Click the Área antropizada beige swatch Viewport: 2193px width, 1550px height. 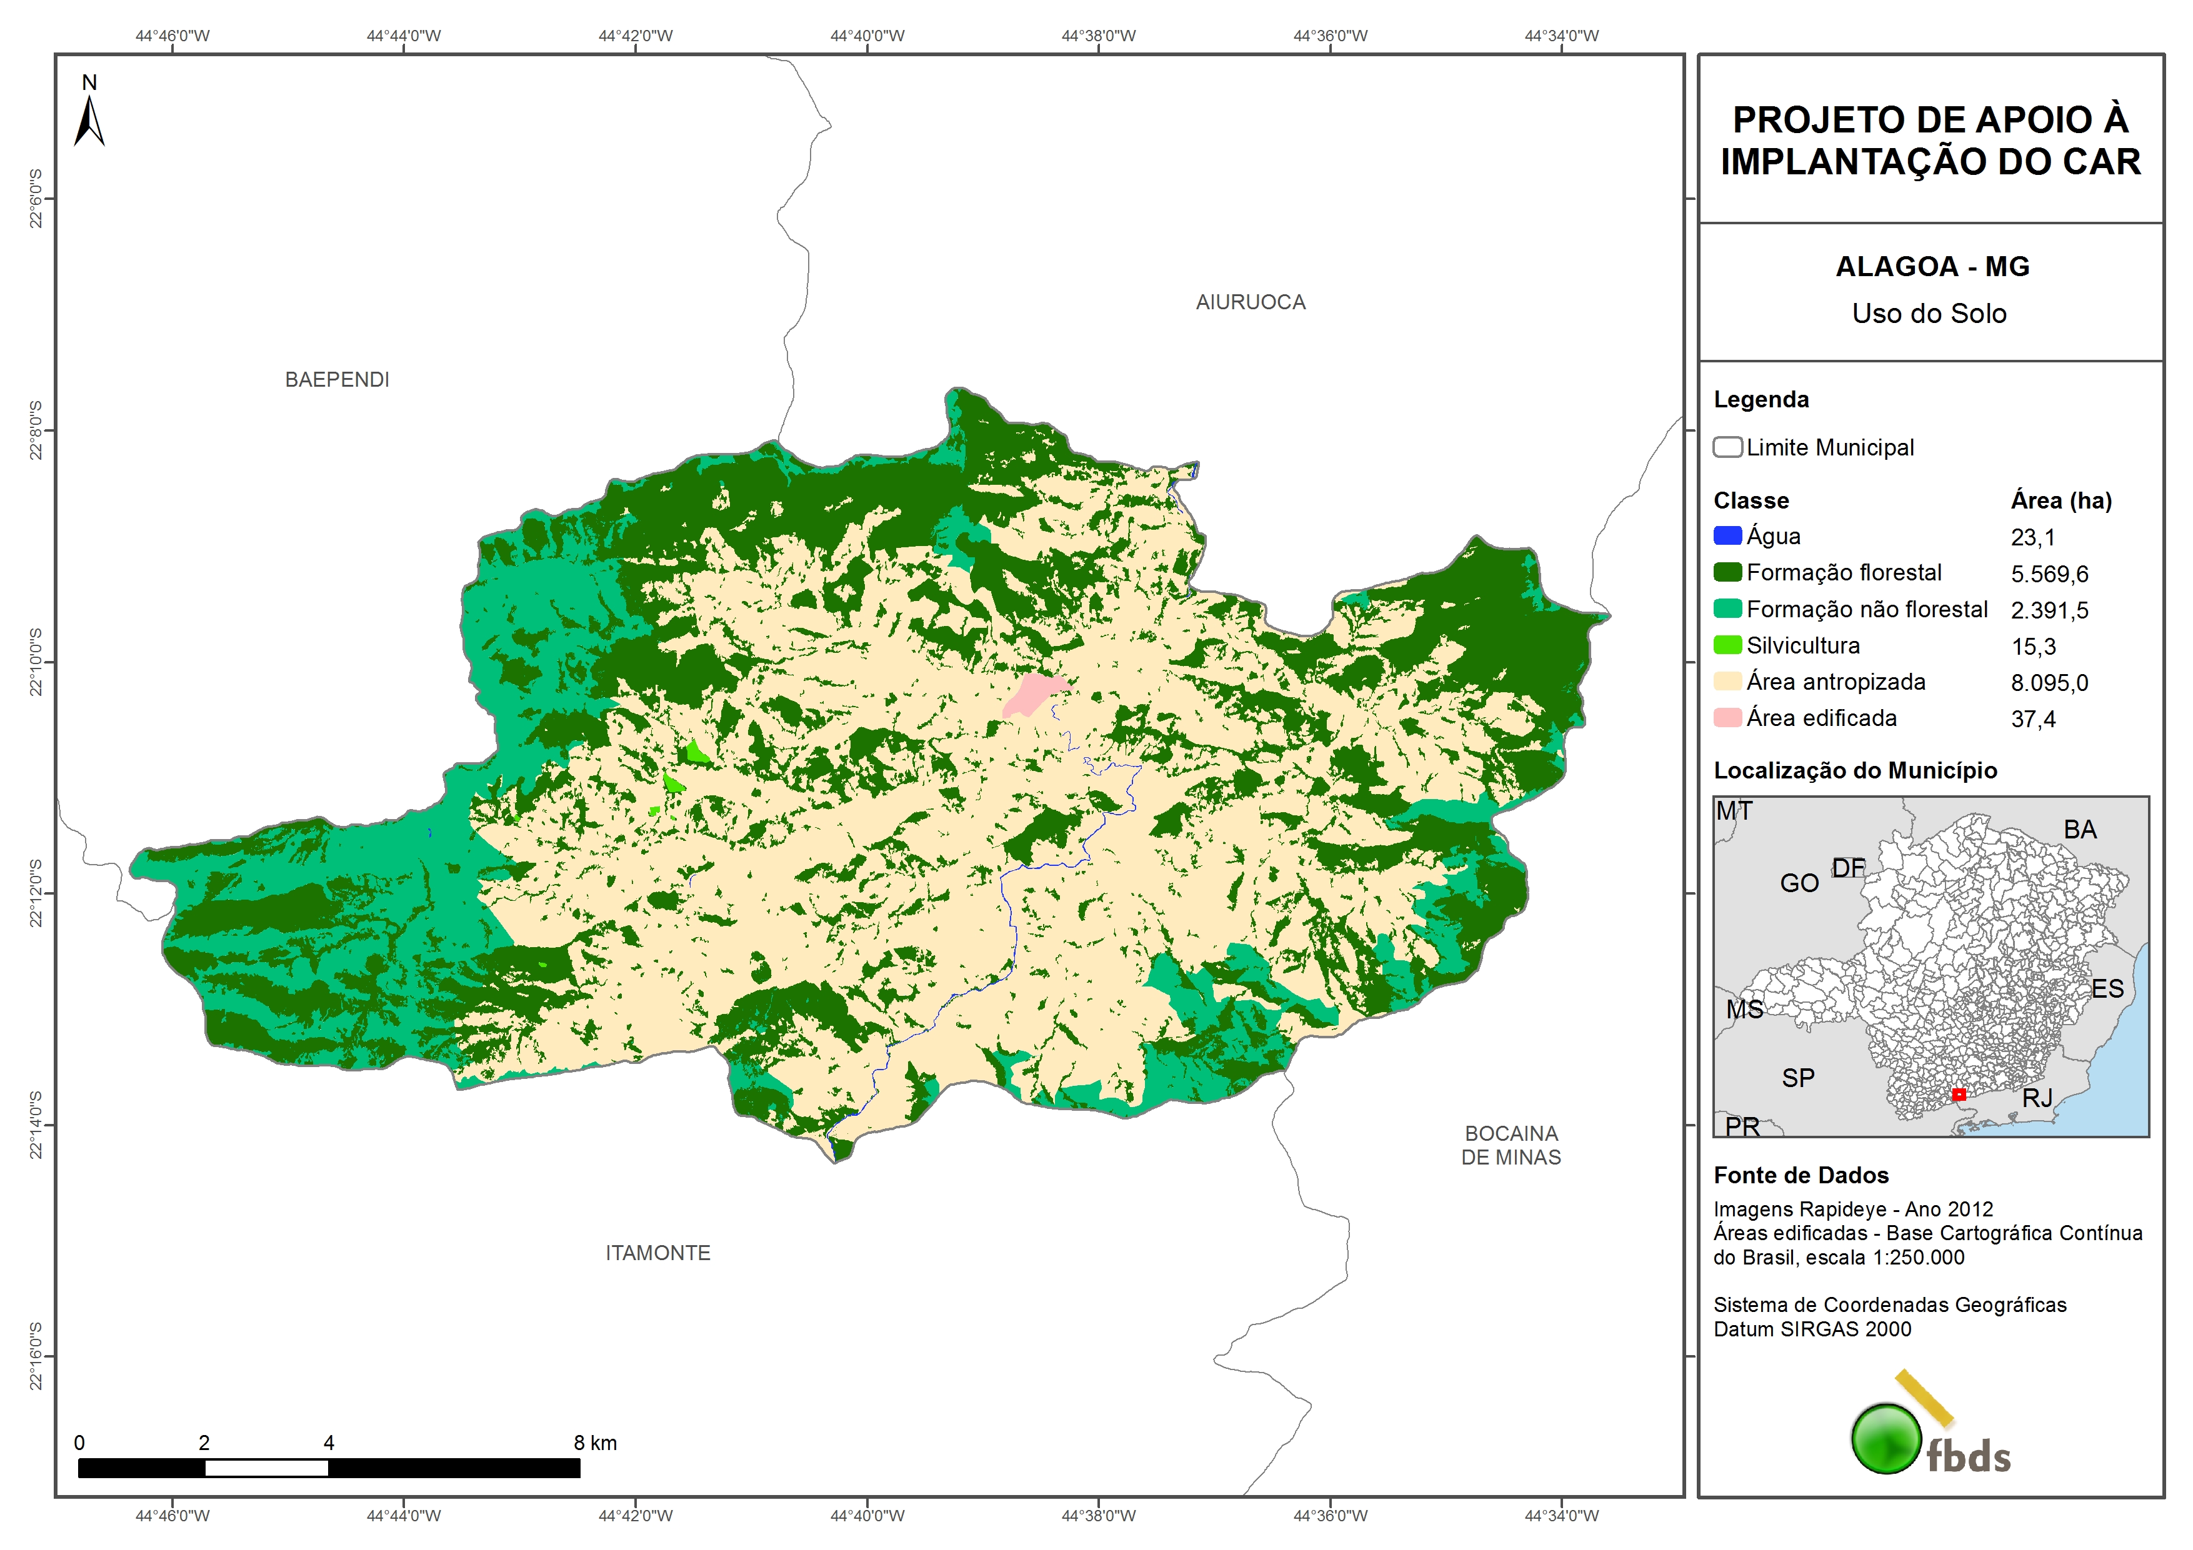pos(1727,681)
